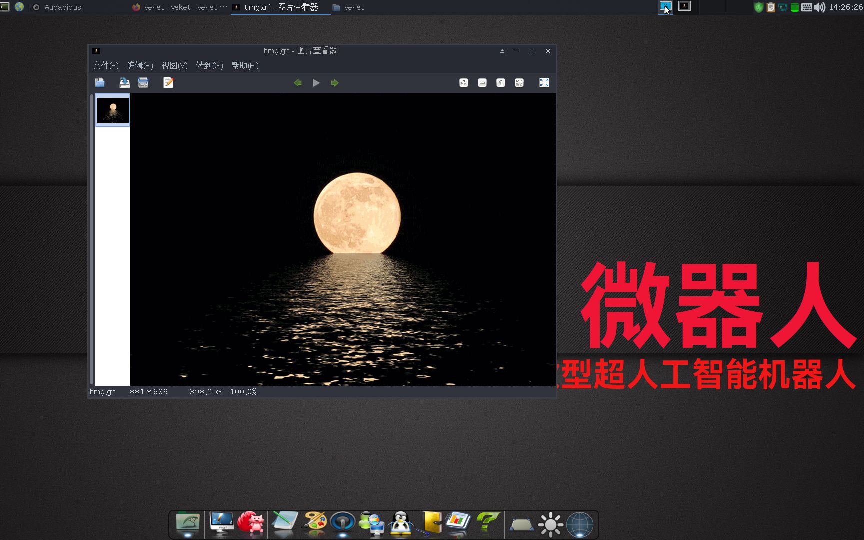
Task: Print the image with the printer icon
Action: (x=143, y=83)
